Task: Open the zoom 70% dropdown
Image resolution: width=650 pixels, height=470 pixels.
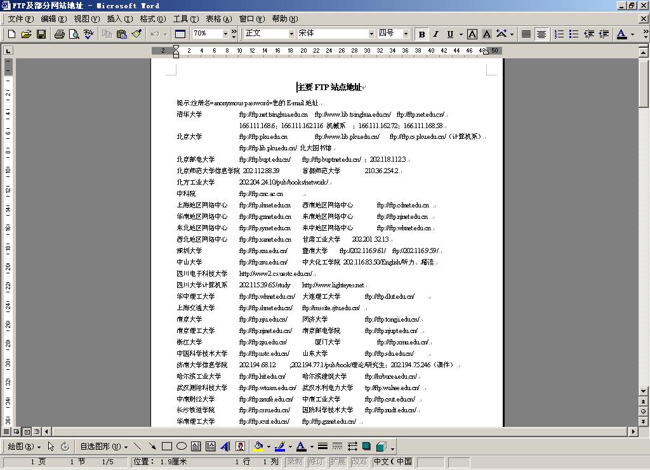Action: coord(225,34)
